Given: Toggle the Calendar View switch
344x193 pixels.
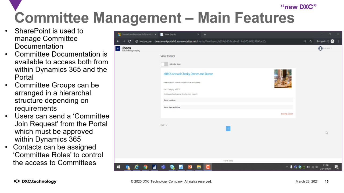Looking at the screenshot, I should (164, 64).
